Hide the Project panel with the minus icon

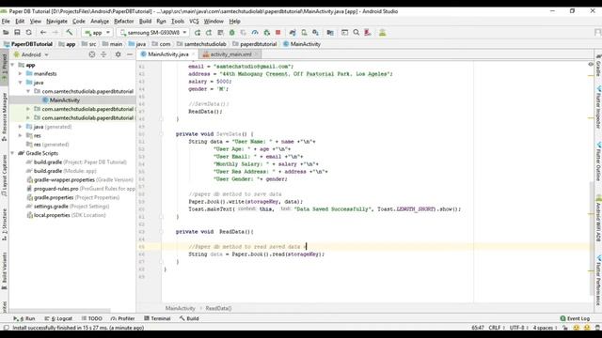pos(130,54)
